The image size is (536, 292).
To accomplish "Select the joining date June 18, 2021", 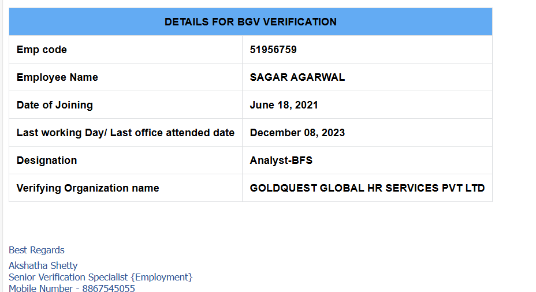I will click(284, 105).
